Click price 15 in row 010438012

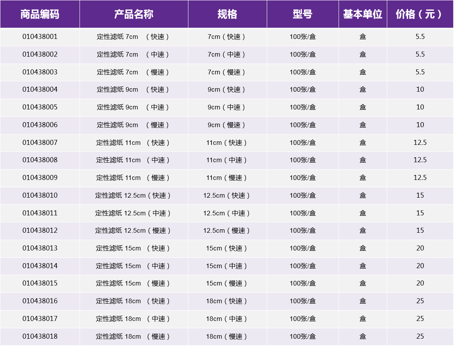click(x=420, y=230)
